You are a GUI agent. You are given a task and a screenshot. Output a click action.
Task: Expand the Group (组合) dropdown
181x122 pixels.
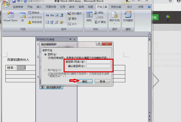click(78, 24)
